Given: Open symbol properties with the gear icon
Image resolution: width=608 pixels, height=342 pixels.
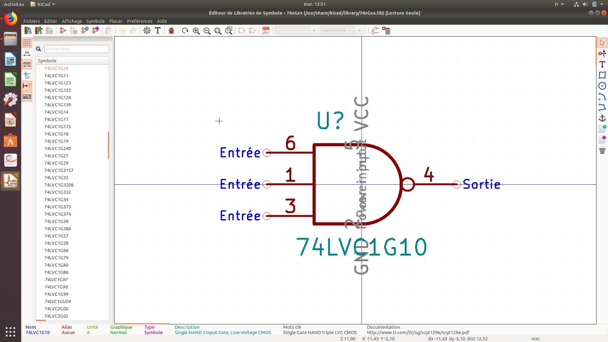Looking at the screenshot, I should 147,30.
